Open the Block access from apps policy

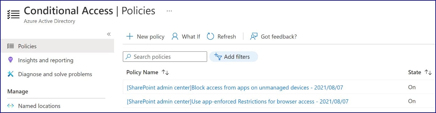click(x=235, y=88)
